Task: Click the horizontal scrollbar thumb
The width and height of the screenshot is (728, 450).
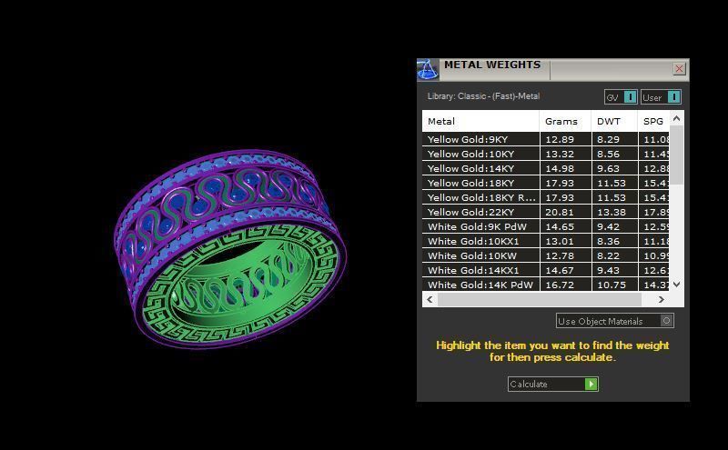Action: point(540,300)
